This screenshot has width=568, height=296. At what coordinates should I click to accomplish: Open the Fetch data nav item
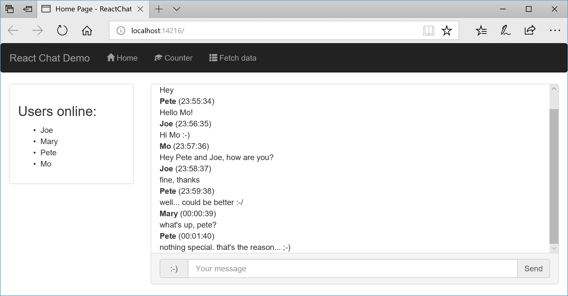coord(233,58)
